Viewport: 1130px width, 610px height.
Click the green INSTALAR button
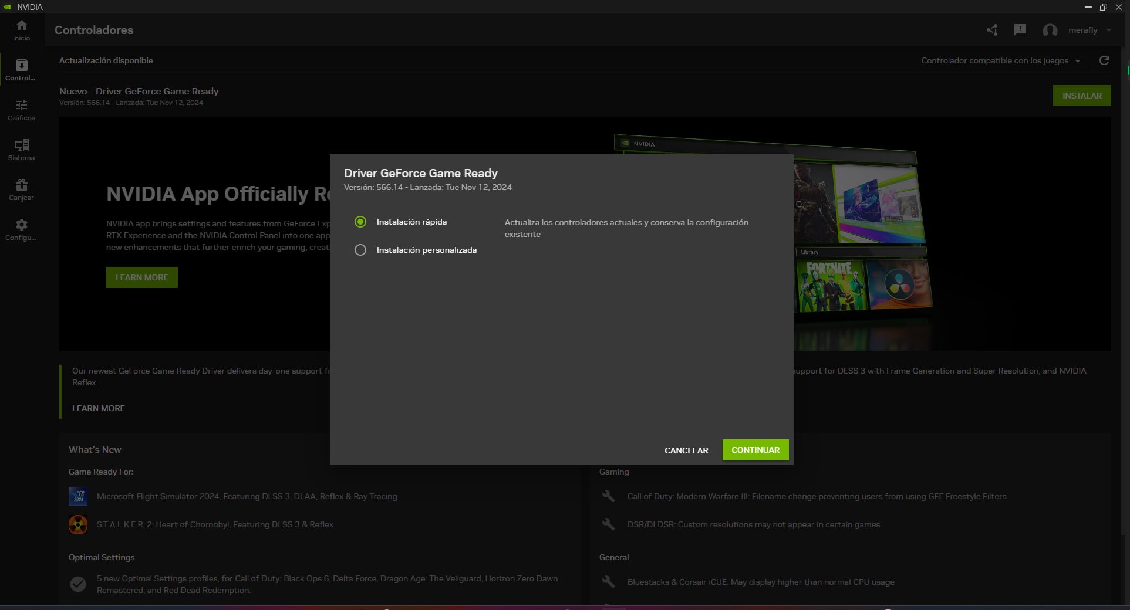[x=1082, y=96]
